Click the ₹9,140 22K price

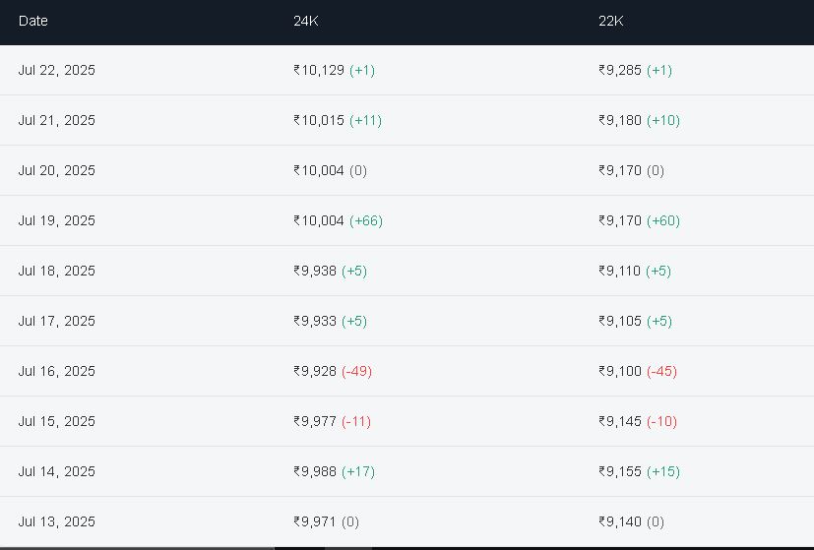coord(620,522)
